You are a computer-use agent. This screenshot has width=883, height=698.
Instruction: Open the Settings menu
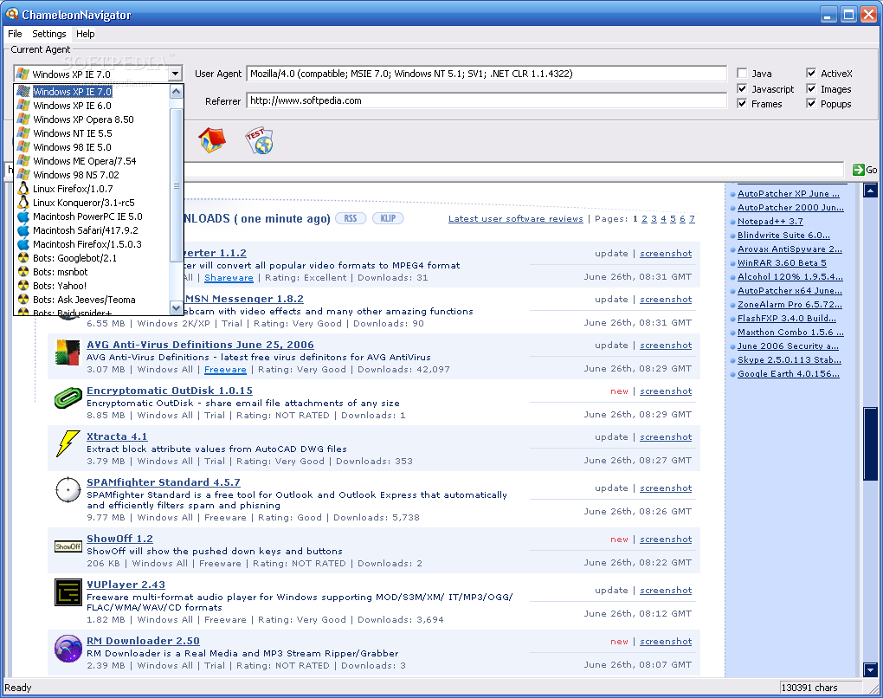49,34
